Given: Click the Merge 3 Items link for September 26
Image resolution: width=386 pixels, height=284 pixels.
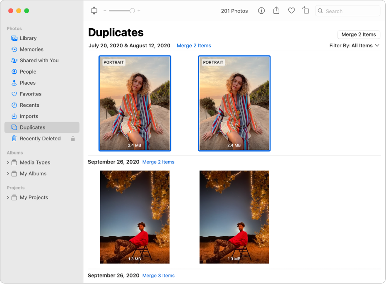Looking at the screenshot, I should coord(158,275).
